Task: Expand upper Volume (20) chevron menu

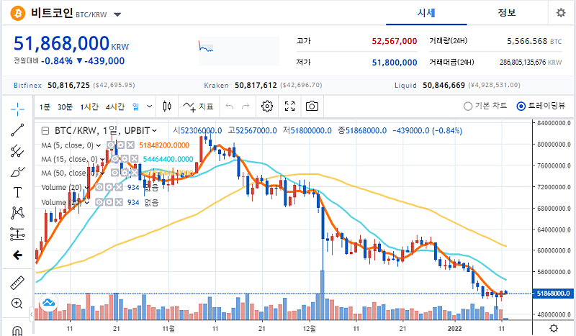Action: (x=86, y=188)
